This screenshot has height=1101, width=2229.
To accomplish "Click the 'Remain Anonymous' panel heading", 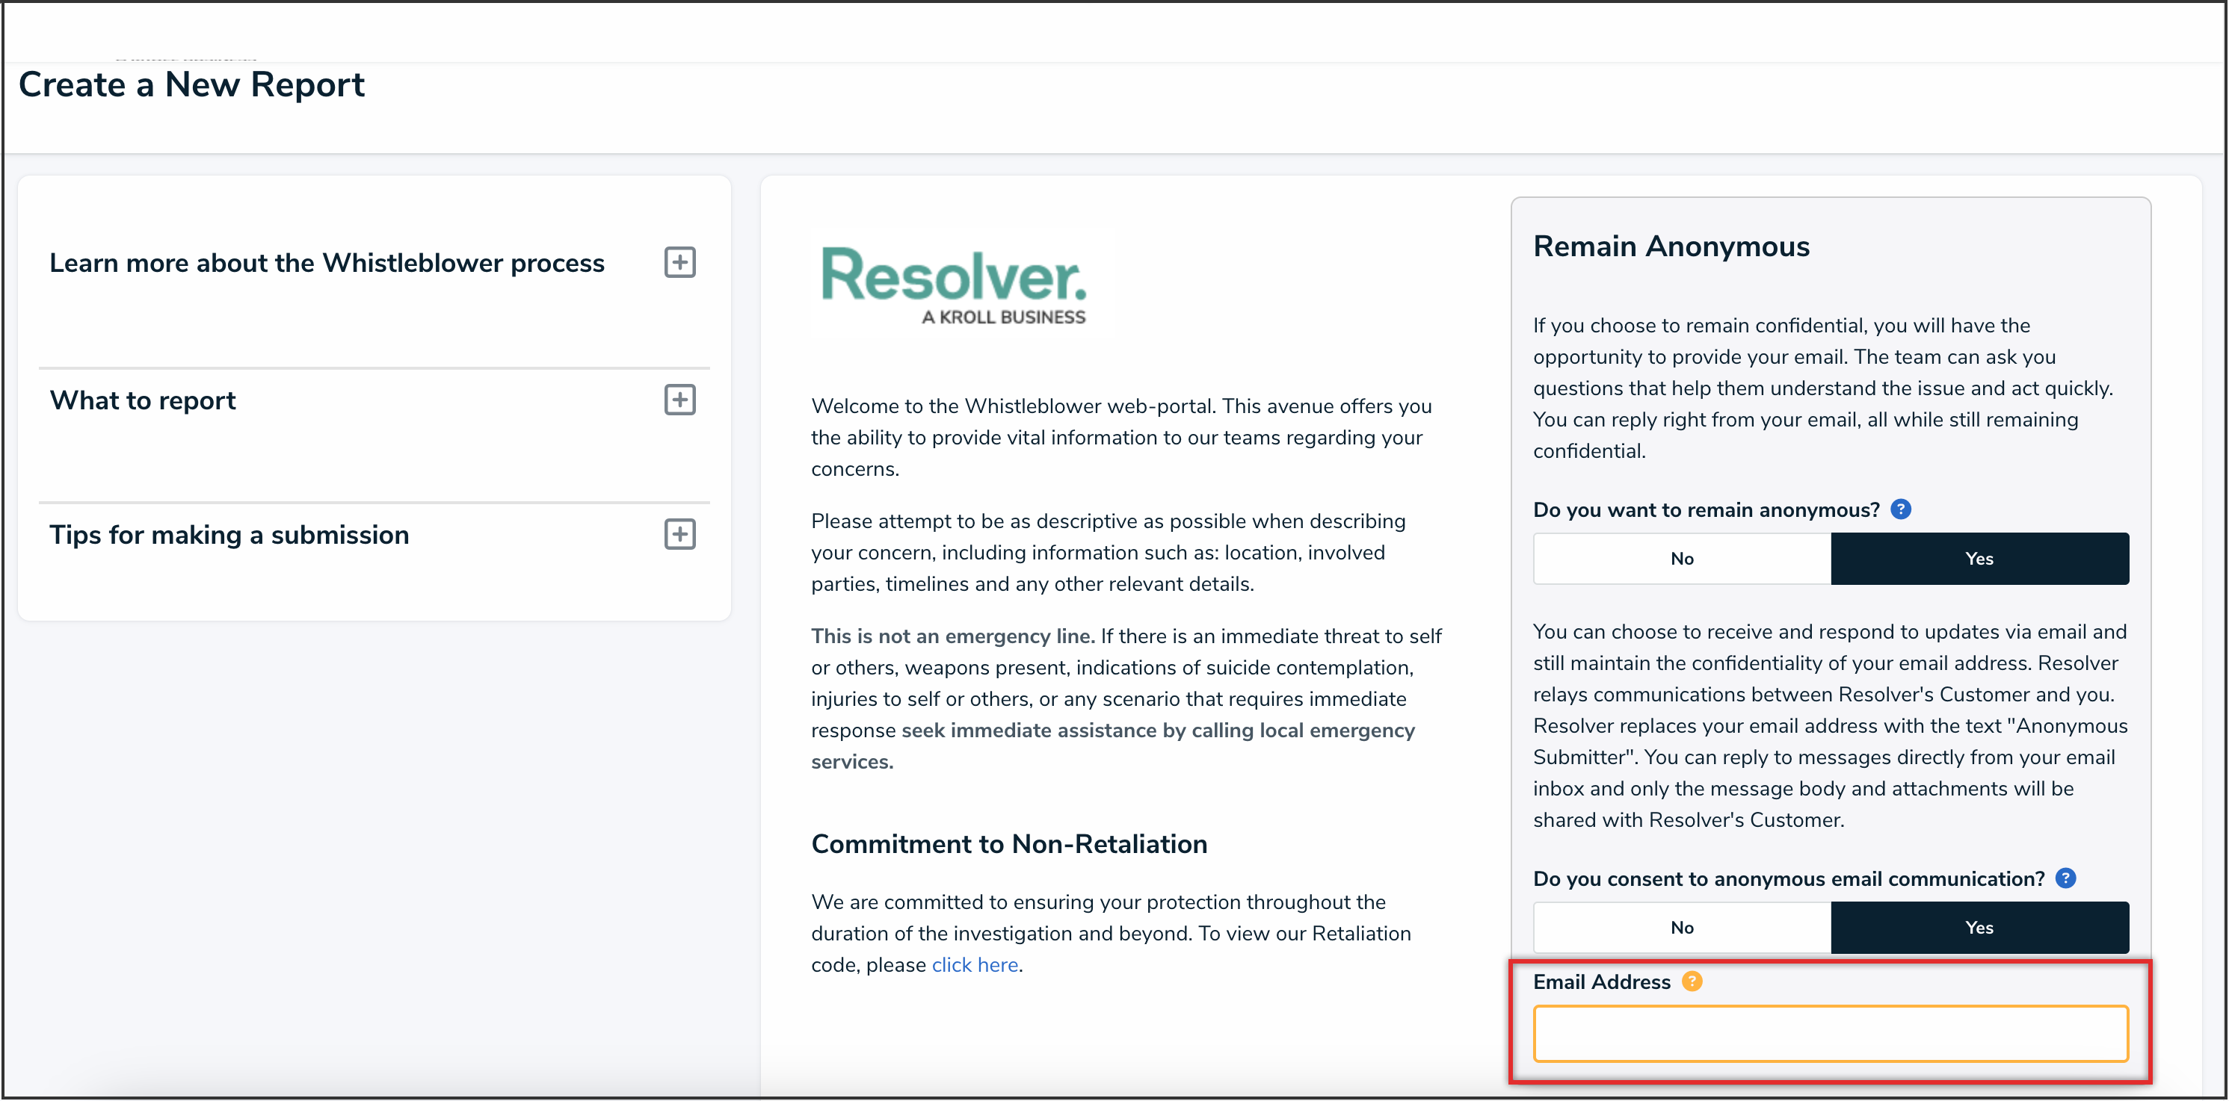I will tap(1670, 246).
